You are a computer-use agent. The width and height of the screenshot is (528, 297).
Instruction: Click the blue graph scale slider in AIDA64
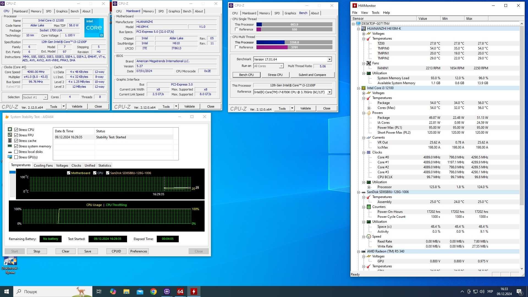point(12,172)
